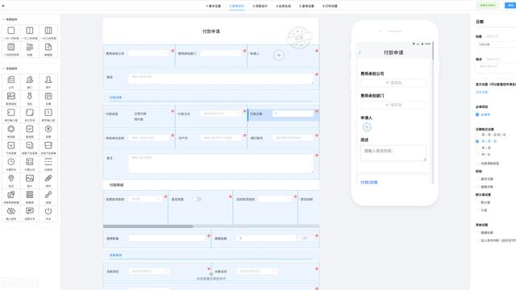The height and width of the screenshot is (290, 516).
Task: Select the two-column layout component
Action: 30,33
